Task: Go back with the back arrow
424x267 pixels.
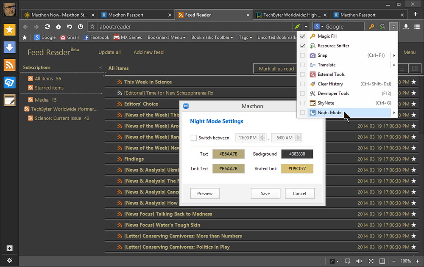Action: click(x=25, y=27)
